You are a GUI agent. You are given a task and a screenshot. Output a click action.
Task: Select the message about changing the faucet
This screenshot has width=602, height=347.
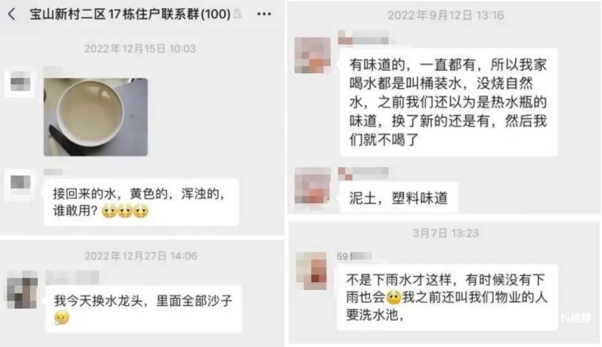[144, 309]
